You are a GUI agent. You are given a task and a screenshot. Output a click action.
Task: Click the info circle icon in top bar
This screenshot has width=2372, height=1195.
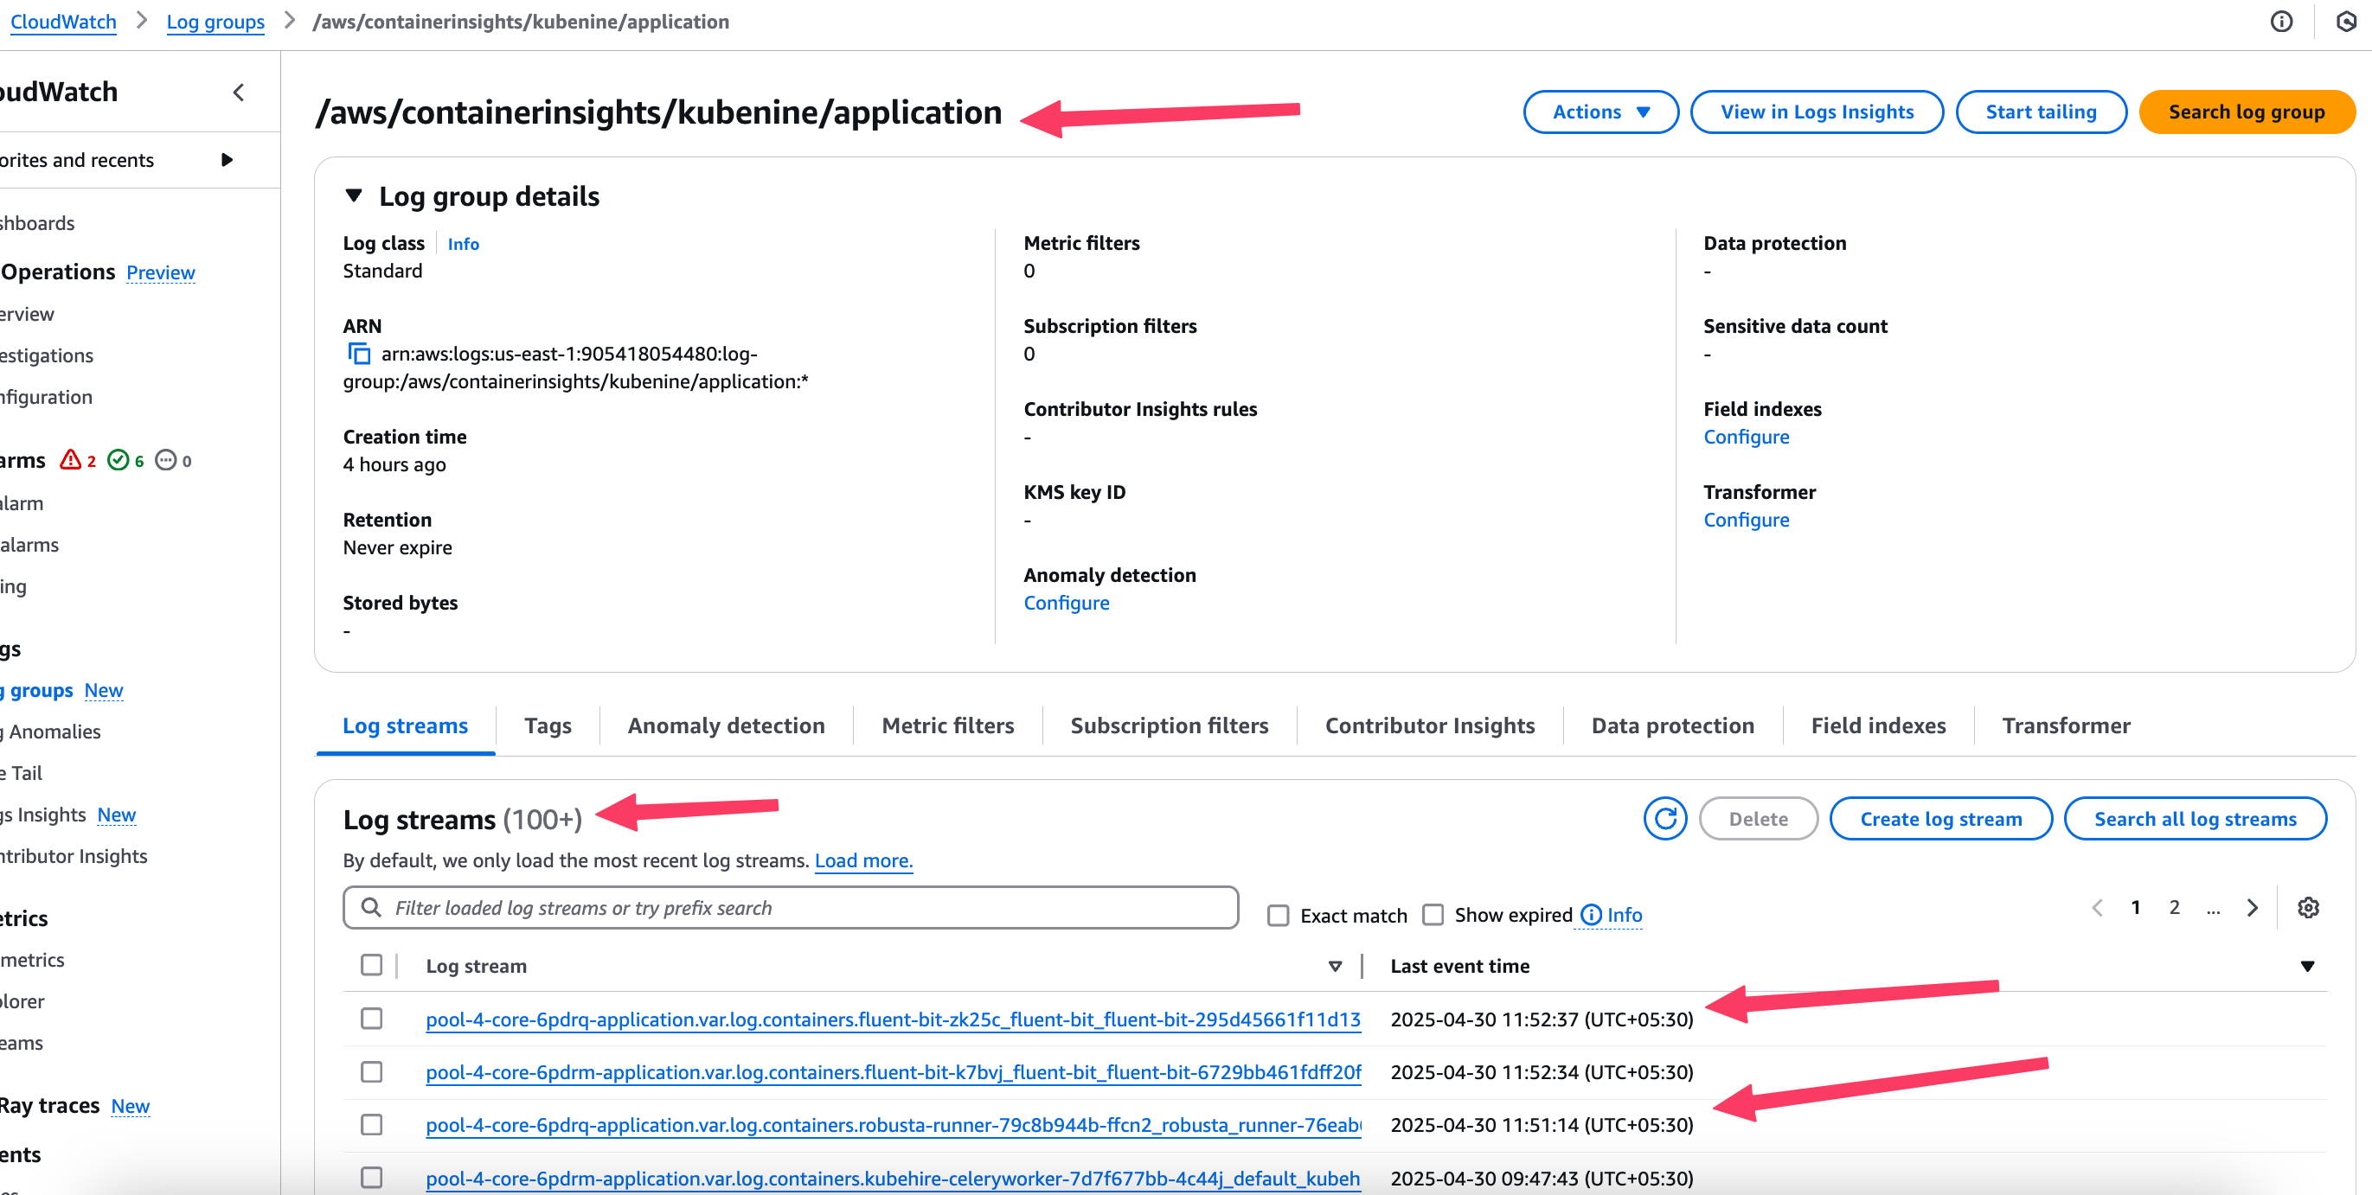2281,21
